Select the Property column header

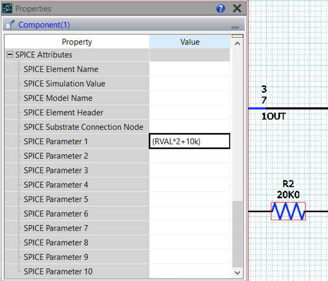click(77, 42)
